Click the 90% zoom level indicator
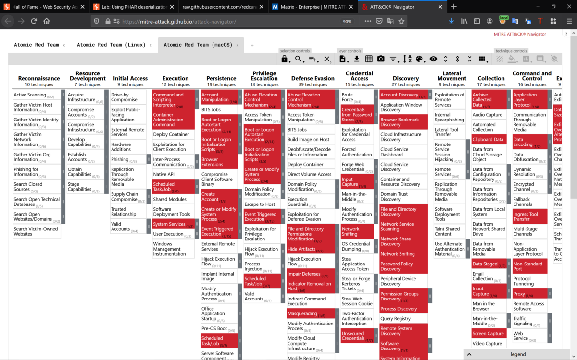The height and width of the screenshot is (360, 577). [347, 21]
